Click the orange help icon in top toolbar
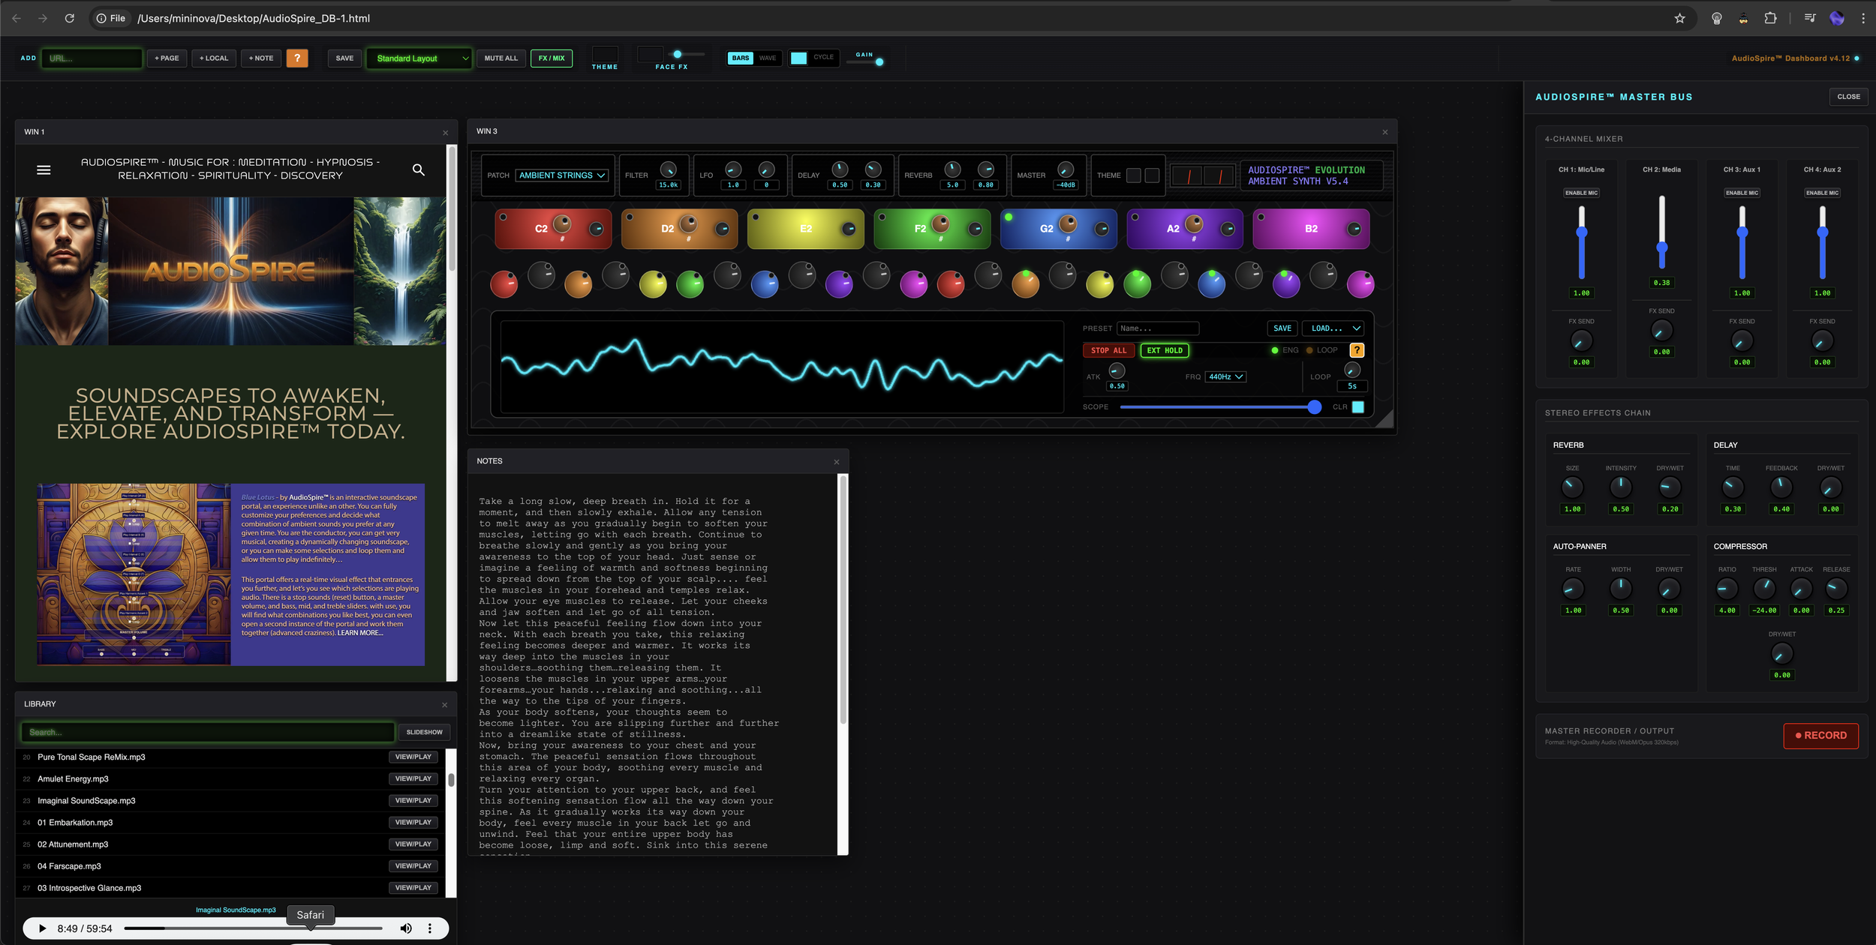 click(297, 58)
